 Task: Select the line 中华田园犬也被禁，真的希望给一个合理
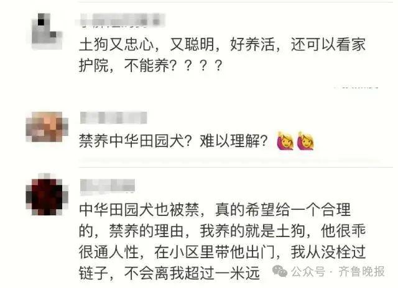point(215,210)
